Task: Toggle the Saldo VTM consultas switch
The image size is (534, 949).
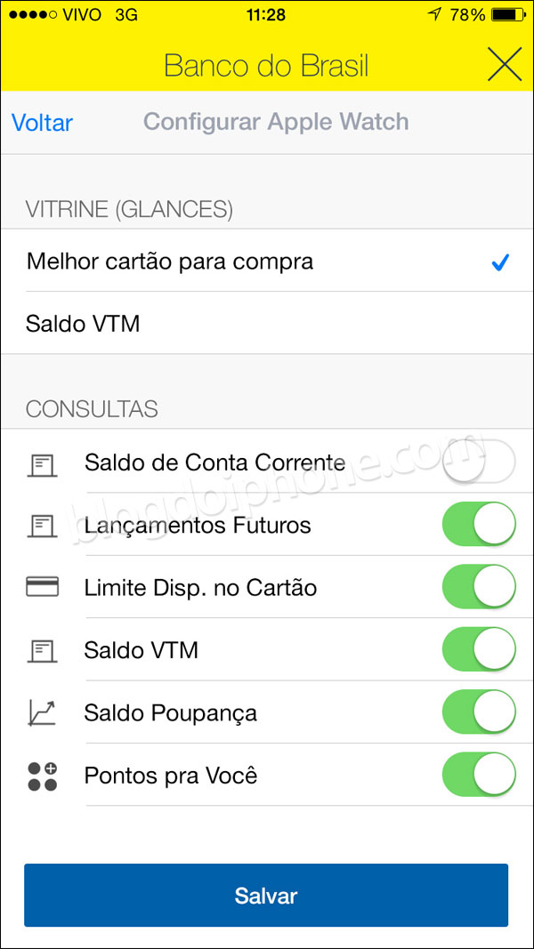Action: [x=479, y=649]
